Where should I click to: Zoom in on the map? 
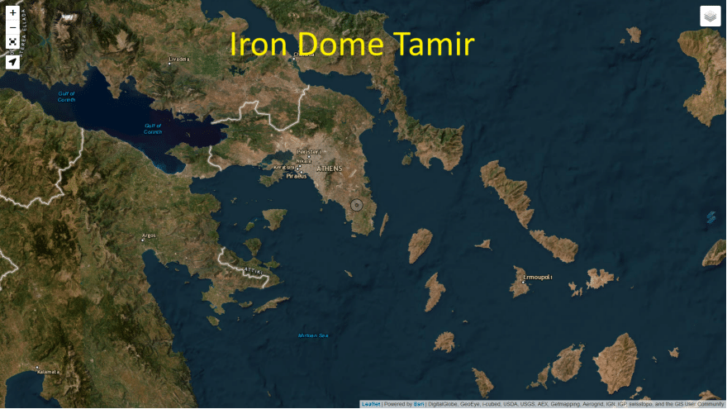[12, 13]
